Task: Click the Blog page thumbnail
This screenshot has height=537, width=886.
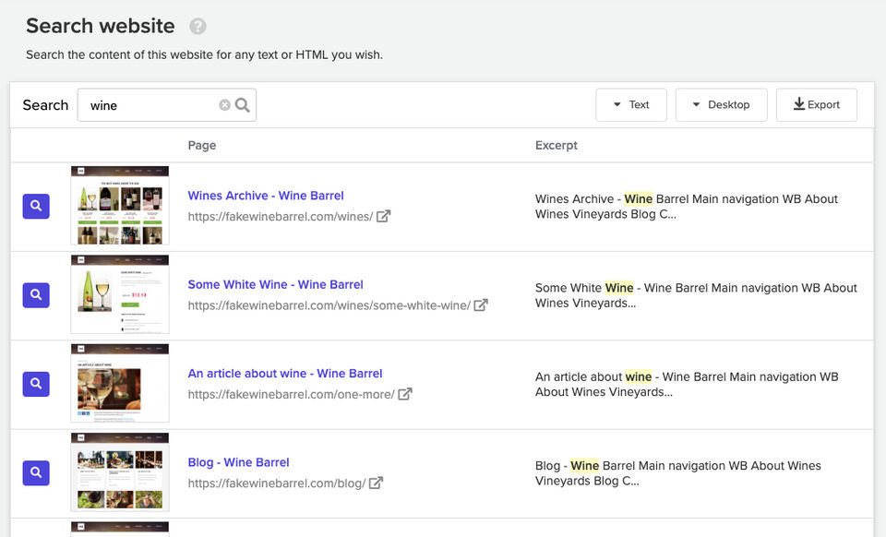Action: (x=120, y=472)
